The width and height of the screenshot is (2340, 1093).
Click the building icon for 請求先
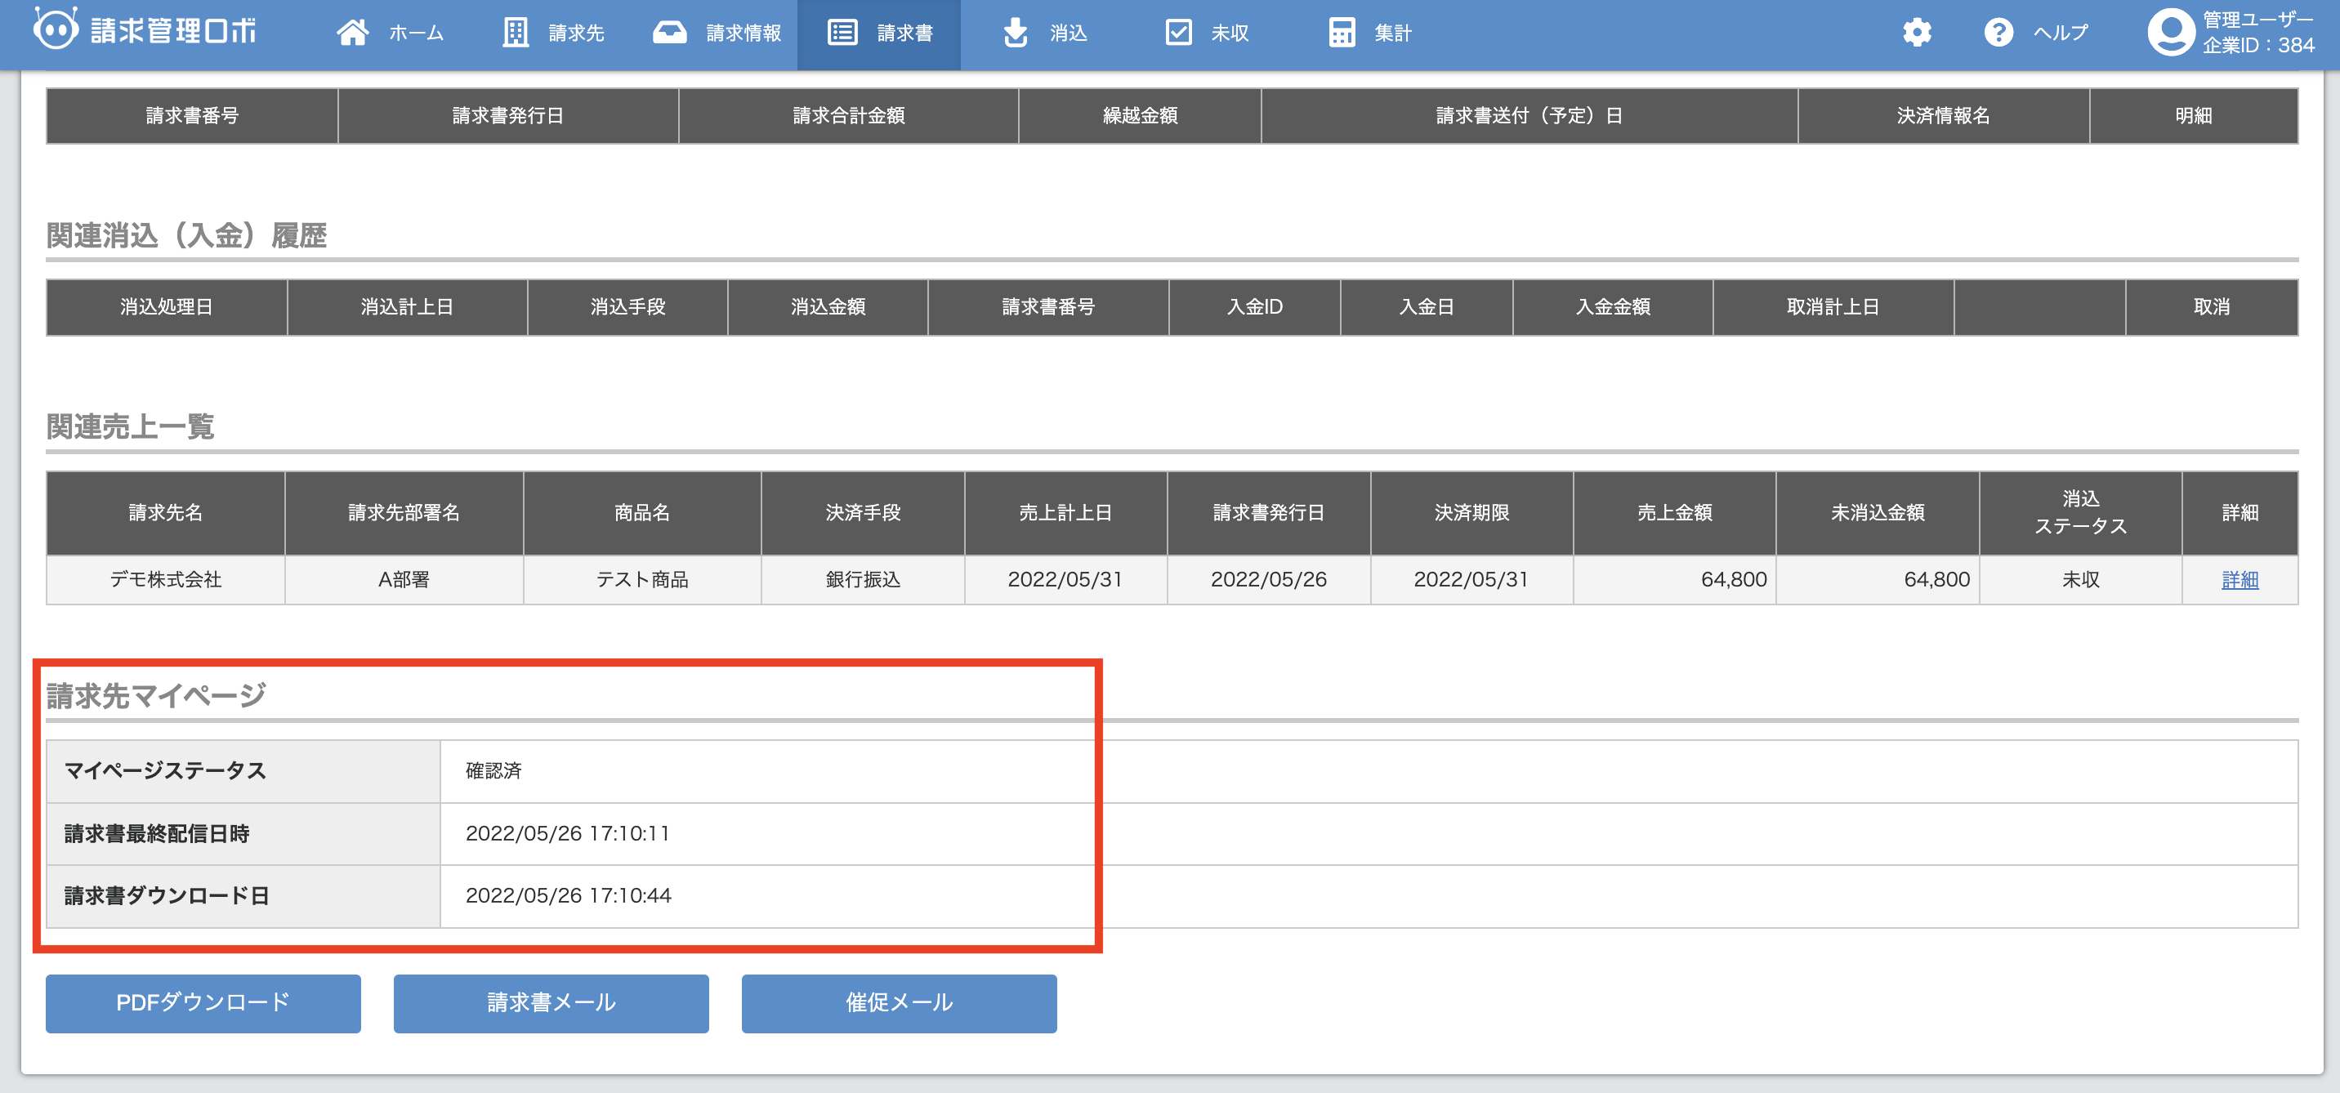(x=515, y=33)
